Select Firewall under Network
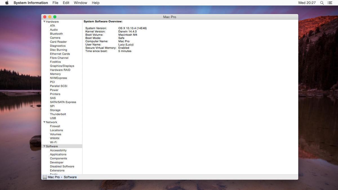The height and width of the screenshot is (190, 338). 55,126
